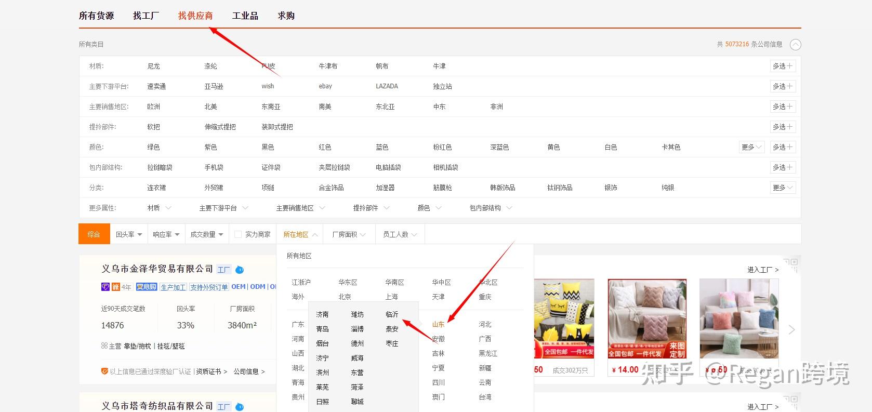Open the 主要下游平台 dropdown in 更多属性 row
The image size is (872, 412).
point(224,208)
